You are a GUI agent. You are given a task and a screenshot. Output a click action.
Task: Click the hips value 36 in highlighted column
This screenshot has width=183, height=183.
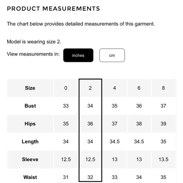point(90,124)
